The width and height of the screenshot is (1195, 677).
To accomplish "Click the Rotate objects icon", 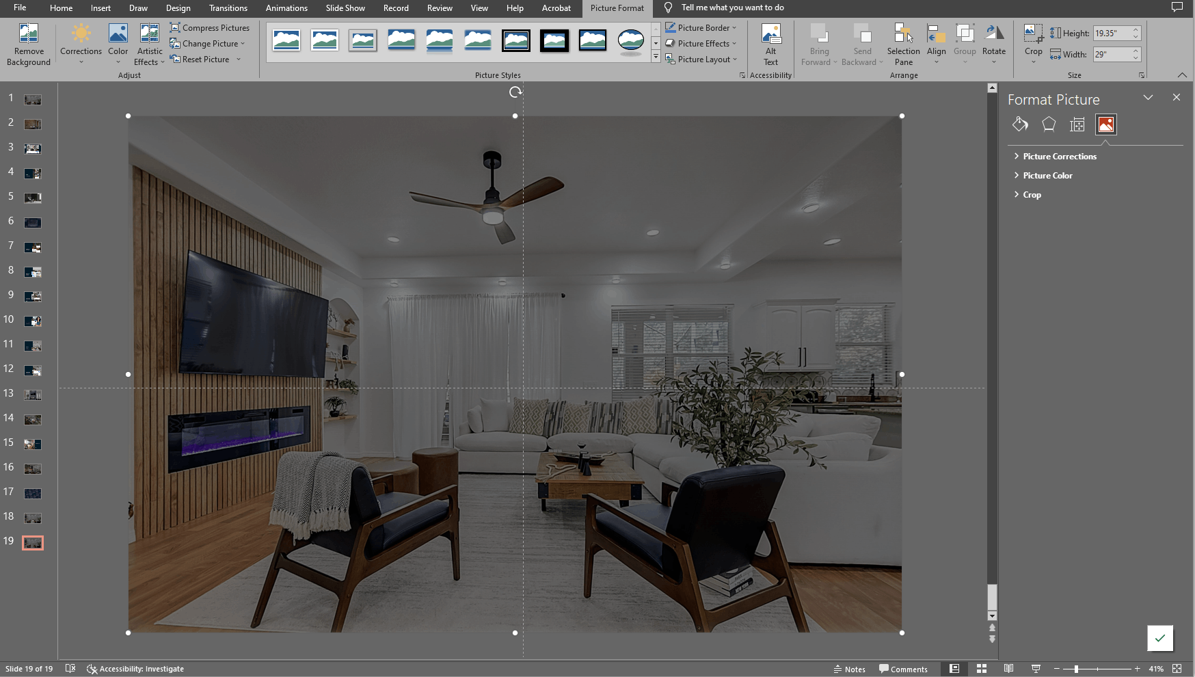I will (993, 44).
